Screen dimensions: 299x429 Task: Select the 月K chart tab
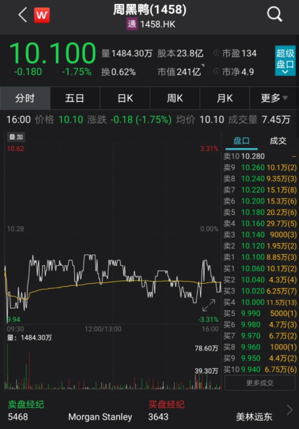pos(225,98)
